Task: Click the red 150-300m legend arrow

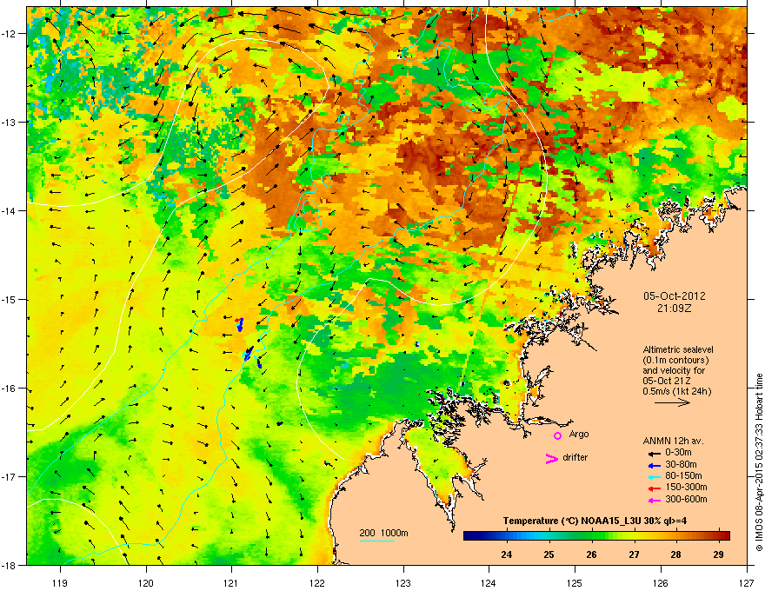Action: coord(655,488)
